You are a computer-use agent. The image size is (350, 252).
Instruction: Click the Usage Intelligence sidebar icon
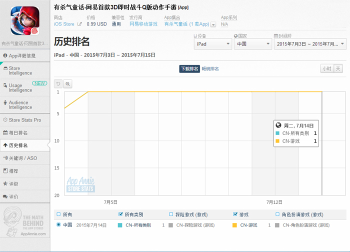click(5, 85)
